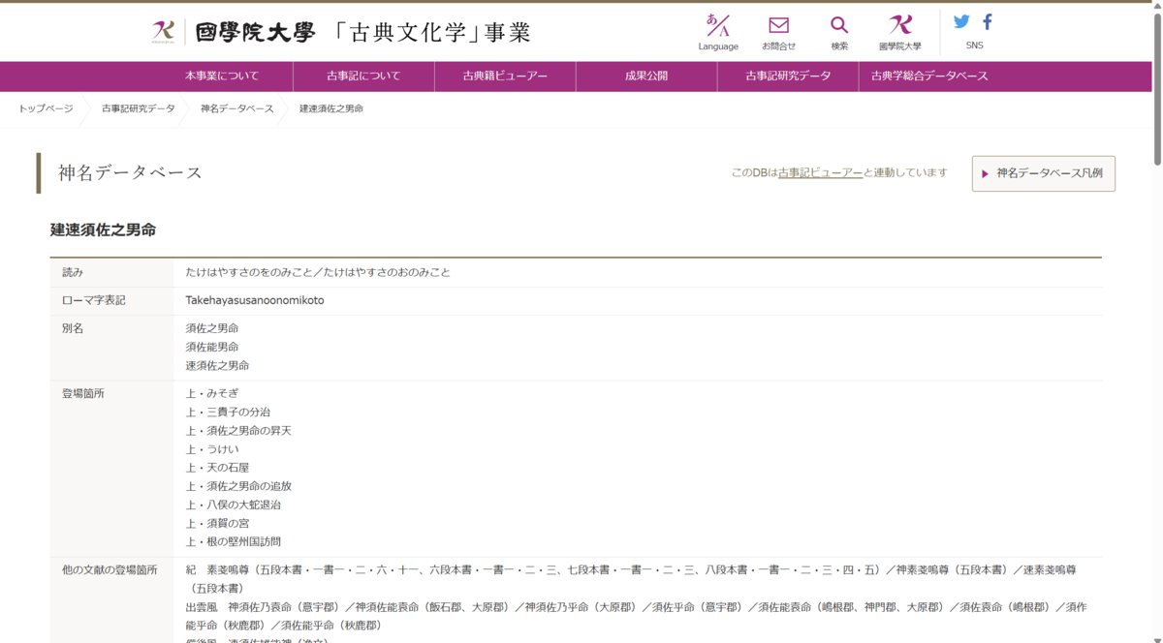The width and height of the screenshot is (1163, 643).
Task: Click 上・うけい entry
Action: pyautogui.click(x=212, y=449)
